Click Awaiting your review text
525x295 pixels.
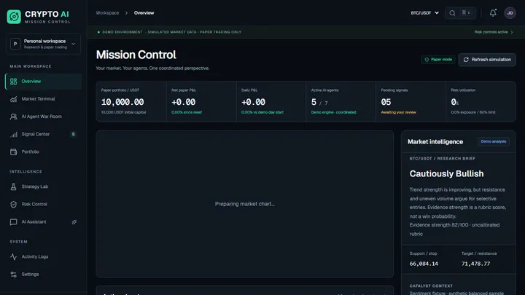(x=398, y=112)
